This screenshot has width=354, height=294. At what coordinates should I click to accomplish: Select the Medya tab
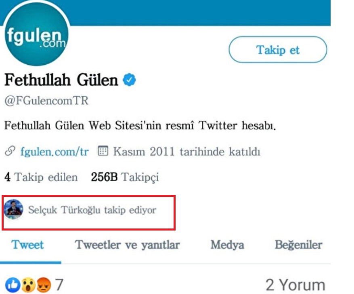coord(227,245)
